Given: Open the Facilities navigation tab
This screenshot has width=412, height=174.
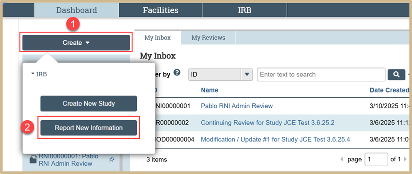Looking at the screenshot, I should [x=160, y=10].
